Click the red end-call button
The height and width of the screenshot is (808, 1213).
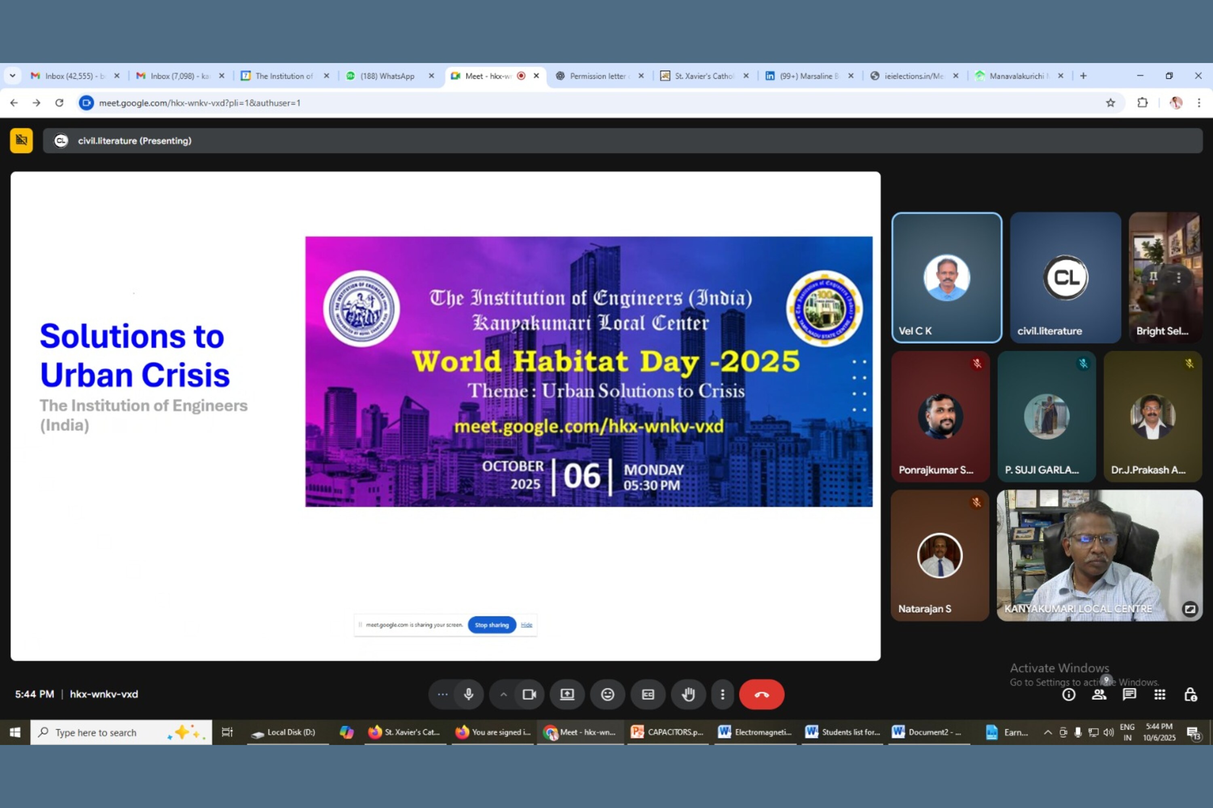tap(762, 694)
